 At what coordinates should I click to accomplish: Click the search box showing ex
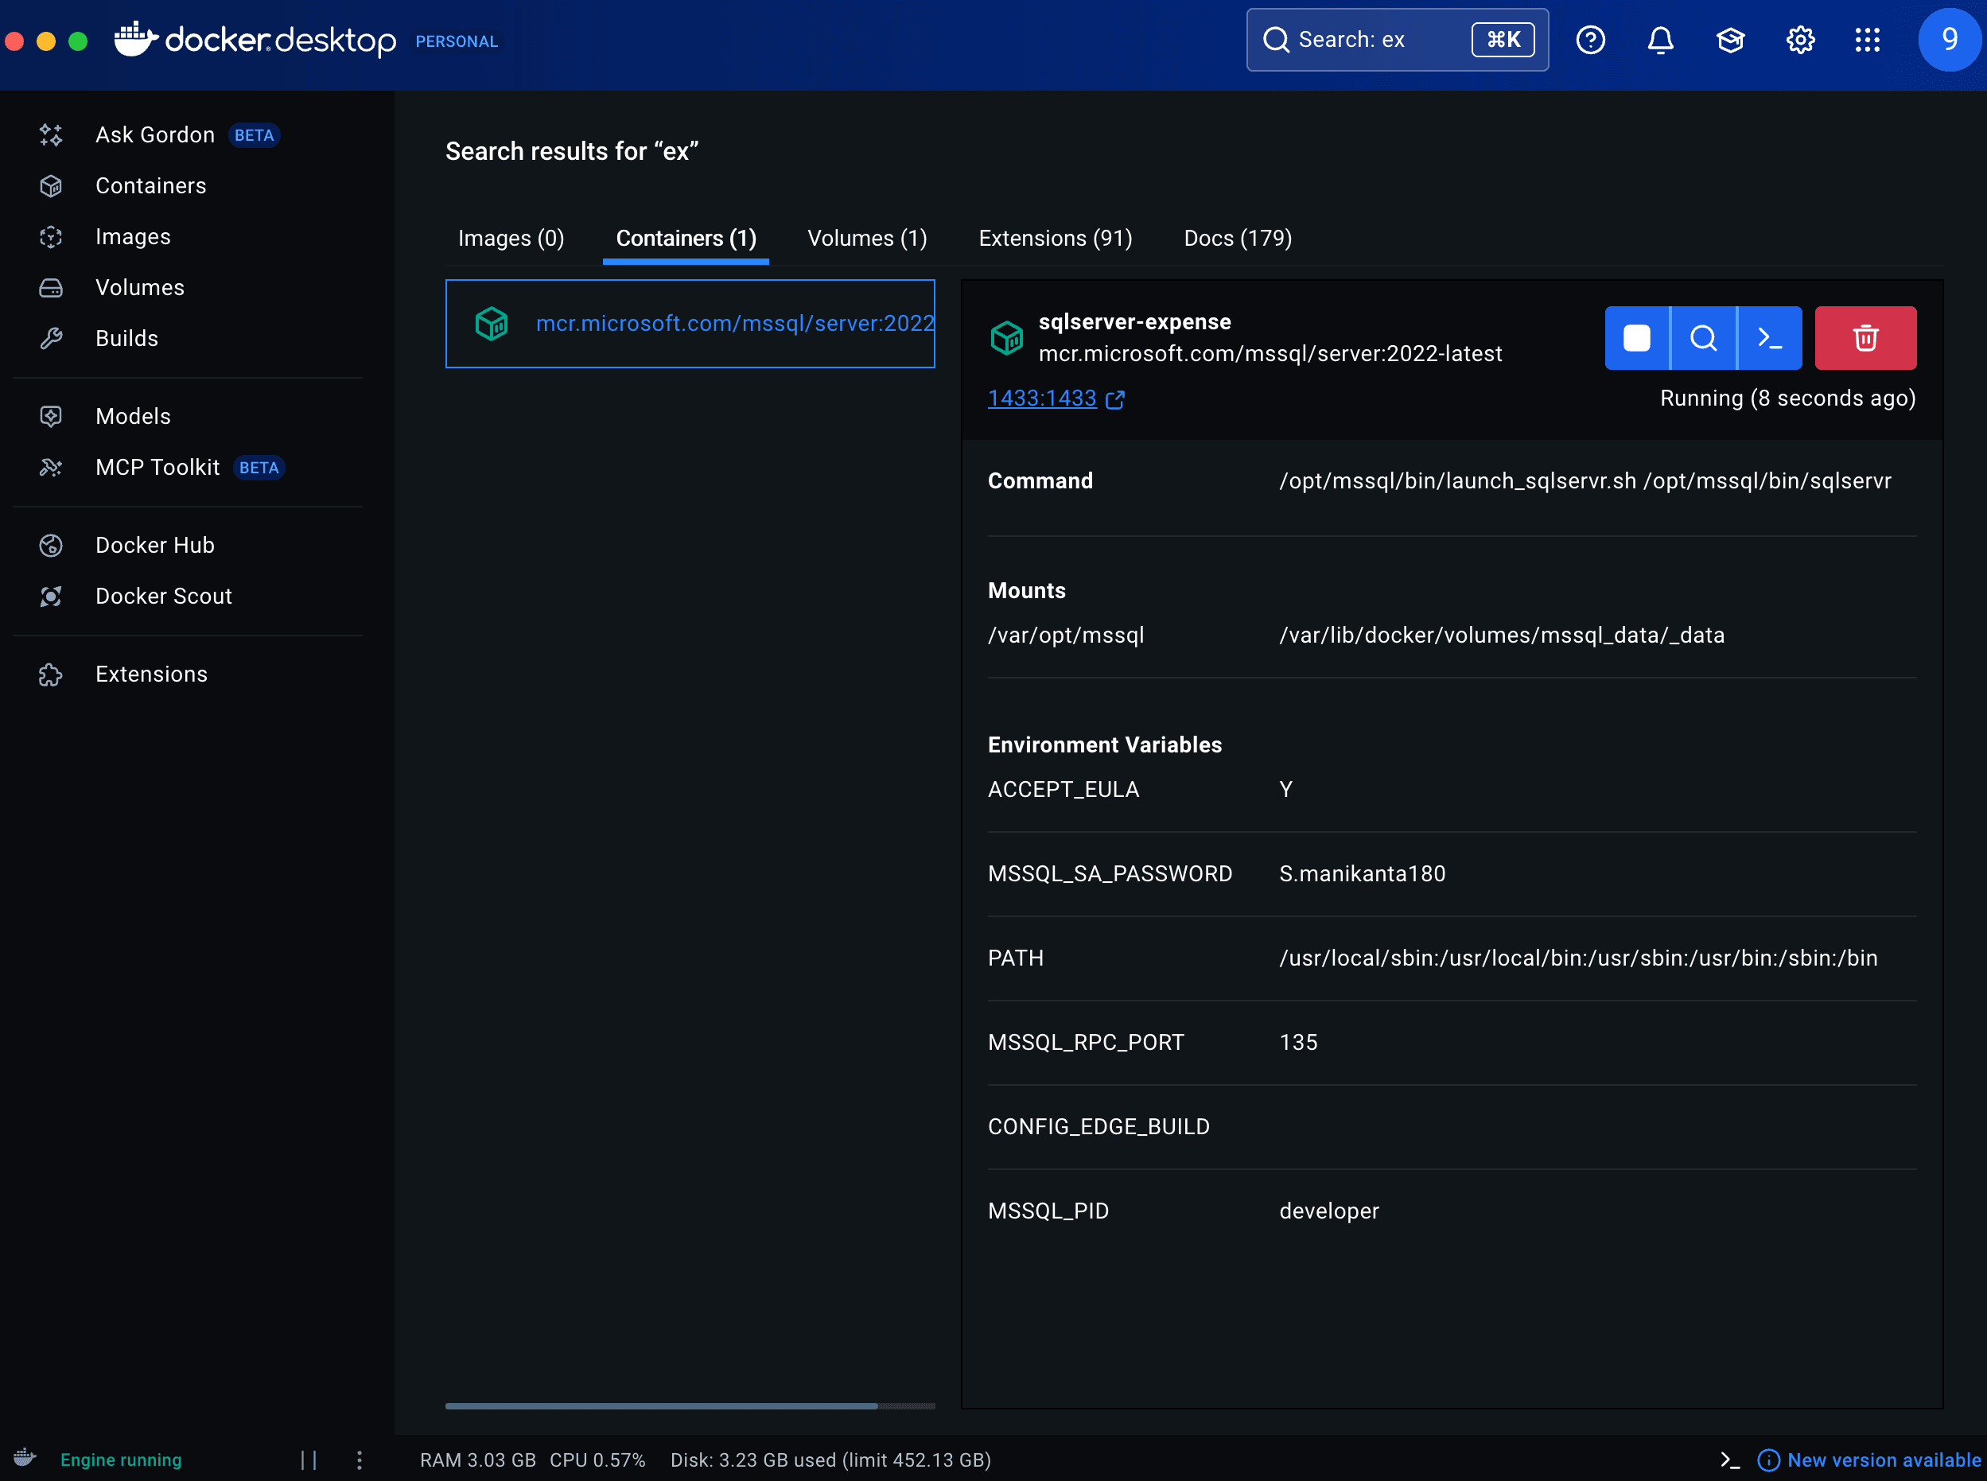[1397, 40]
